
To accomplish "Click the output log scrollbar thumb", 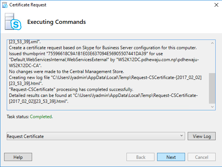I will [212, 88].
